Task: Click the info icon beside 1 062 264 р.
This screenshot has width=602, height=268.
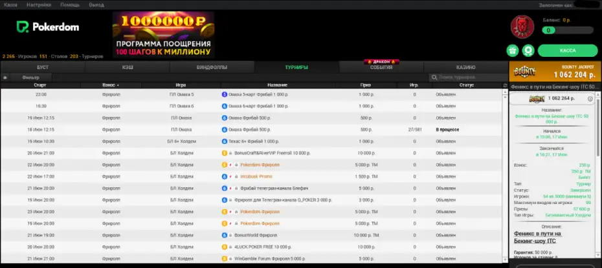Action: [590, 99]
